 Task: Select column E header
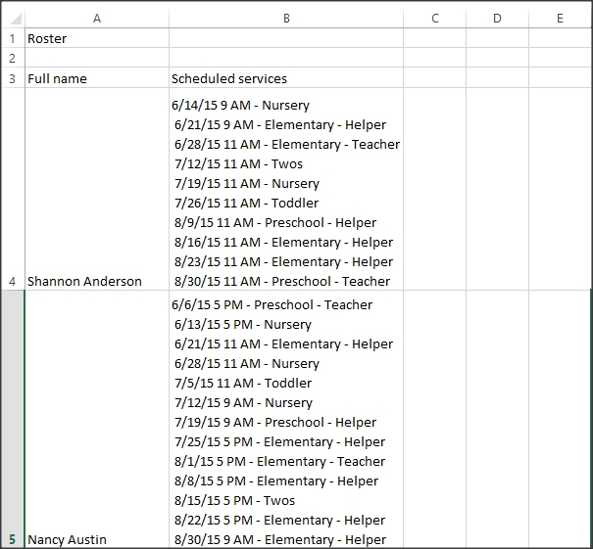tap(560, 18)
